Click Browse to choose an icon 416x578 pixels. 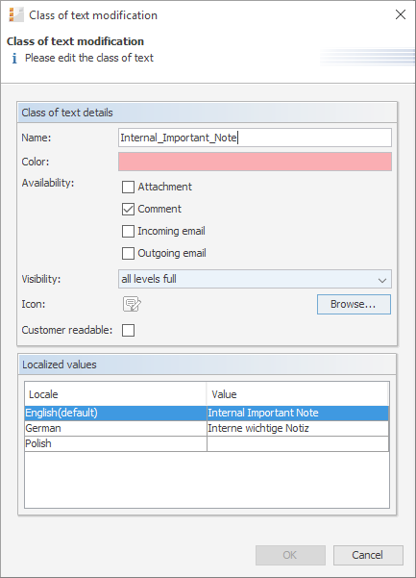pos(354,304)
